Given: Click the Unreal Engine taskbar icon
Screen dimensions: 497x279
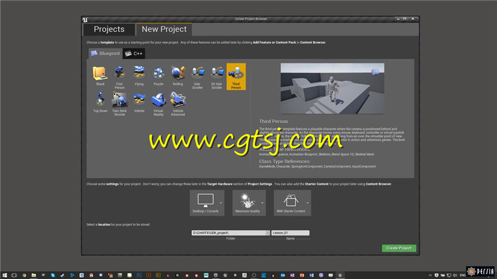Looking at the screenshot, I should pos(340,275).
